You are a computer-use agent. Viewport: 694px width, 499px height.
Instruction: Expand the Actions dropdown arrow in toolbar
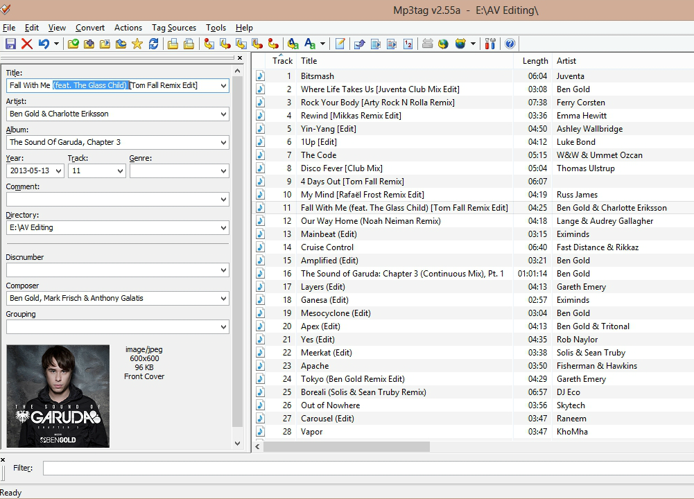click(322, 44)
